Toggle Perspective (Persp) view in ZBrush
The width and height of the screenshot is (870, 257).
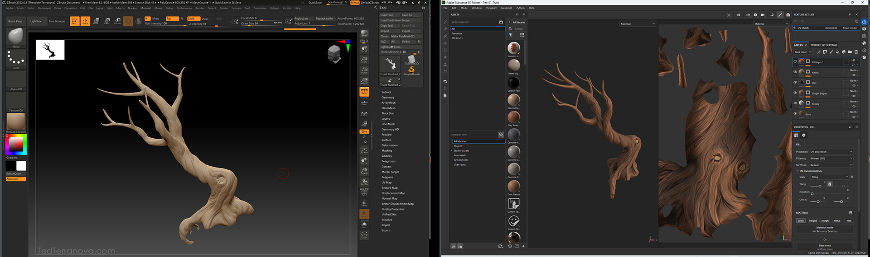click(x=364, y=92)
